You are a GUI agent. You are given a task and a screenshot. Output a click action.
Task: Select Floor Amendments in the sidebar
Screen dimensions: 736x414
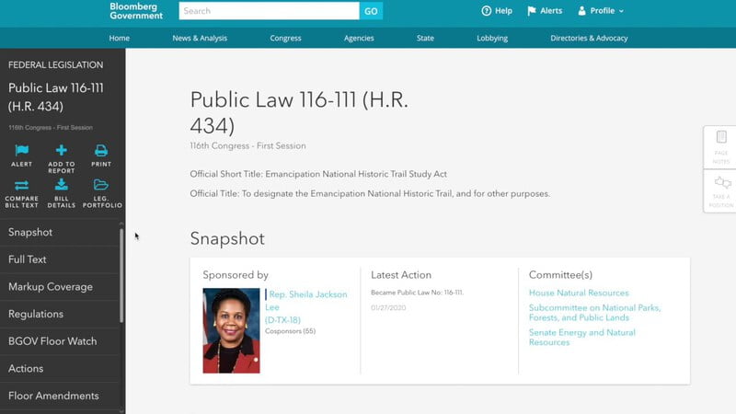click(60, 396)
